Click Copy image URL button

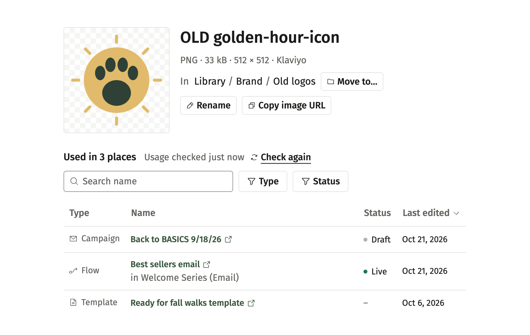pyautogui.click(x=286, y=105)
